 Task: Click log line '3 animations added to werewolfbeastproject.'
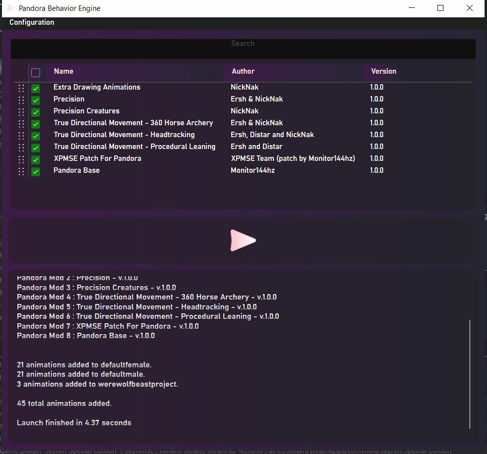tap(97, 384)
